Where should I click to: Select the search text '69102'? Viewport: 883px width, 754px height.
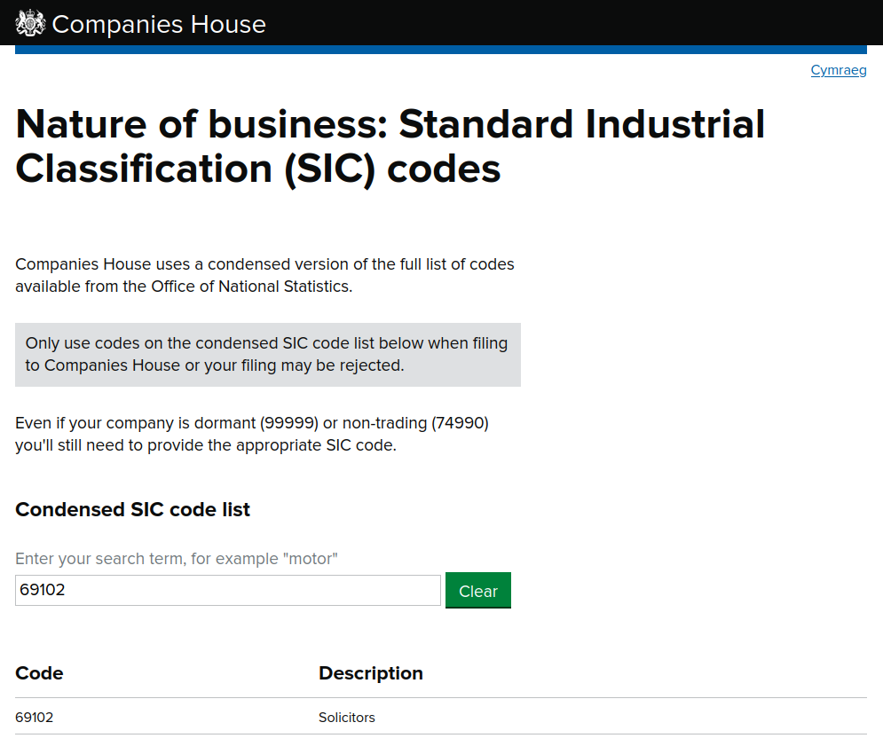[x=43, y=589]
